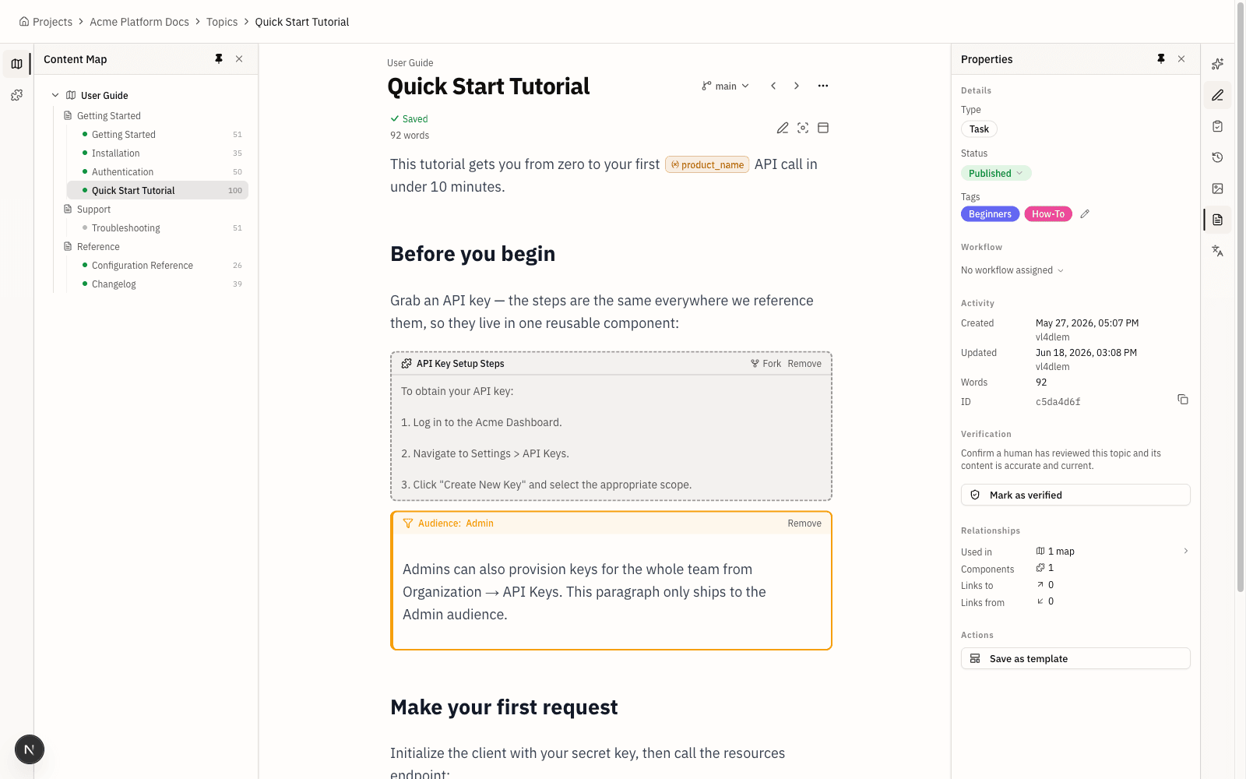Open the Published status dropdown
The height and width of the screenshot is (779, 1246).
(996, 173)
